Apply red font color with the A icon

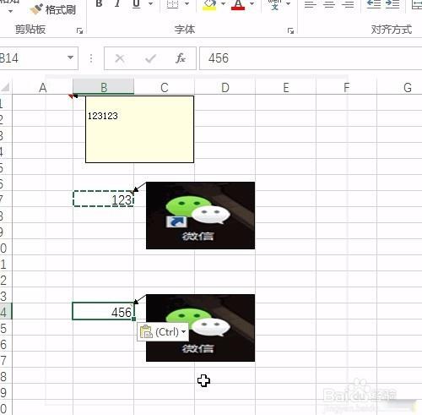coord(238,4)
